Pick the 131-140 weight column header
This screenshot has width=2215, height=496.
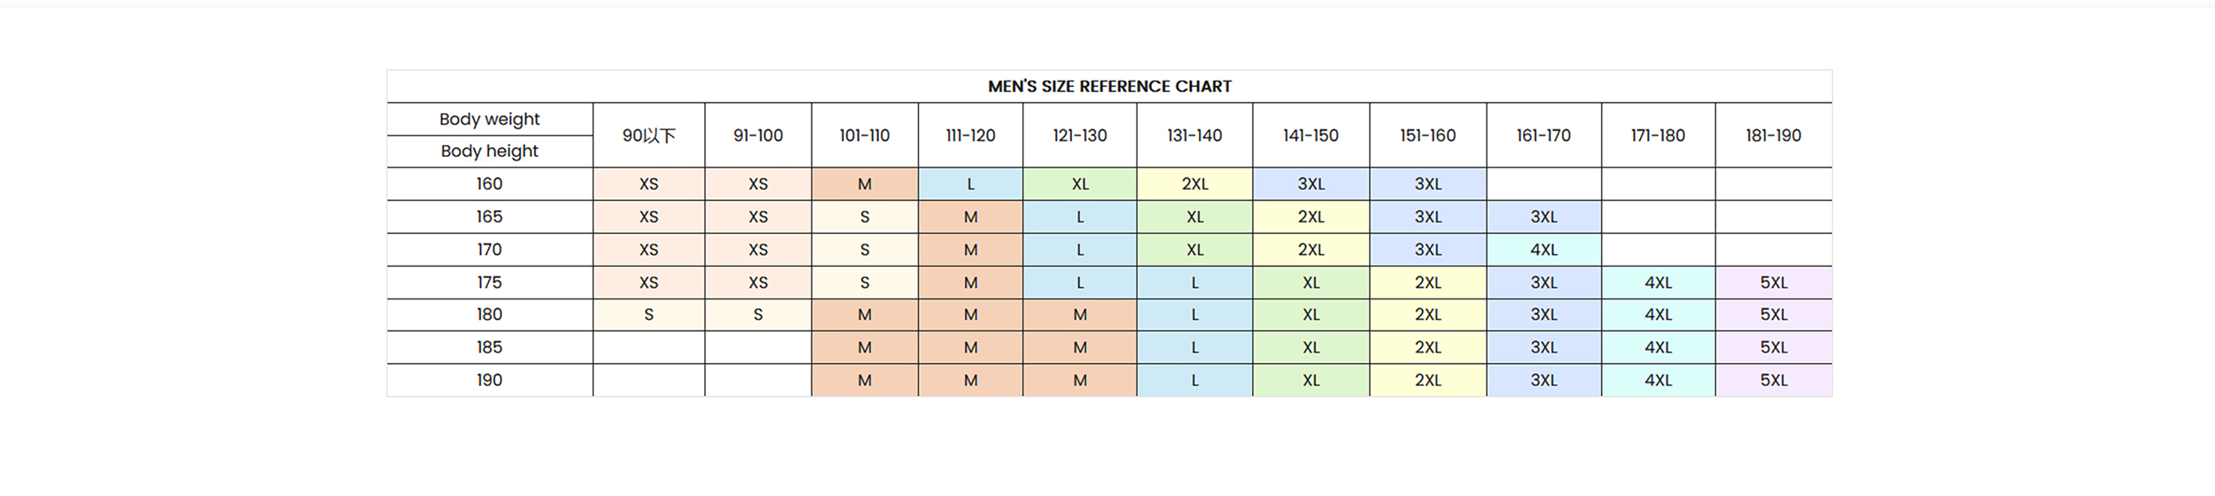tap(1194, 136)
